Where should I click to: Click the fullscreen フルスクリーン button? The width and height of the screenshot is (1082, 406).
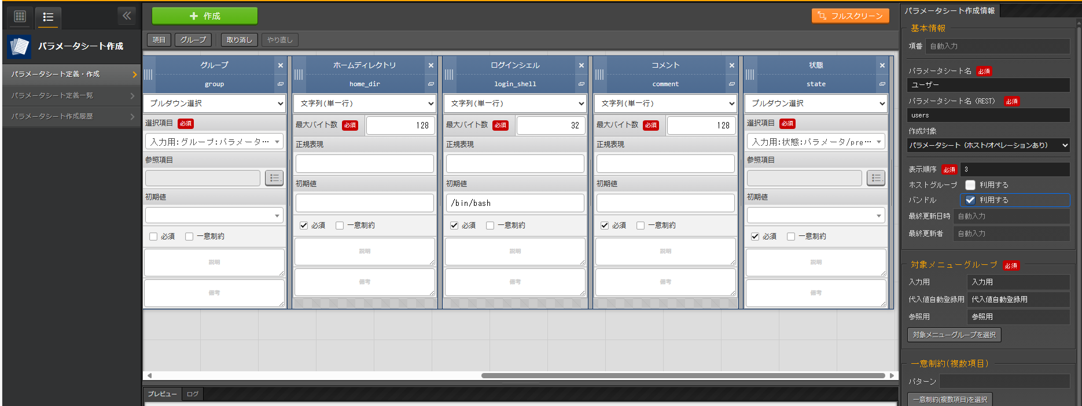click(x=851, y=16)
